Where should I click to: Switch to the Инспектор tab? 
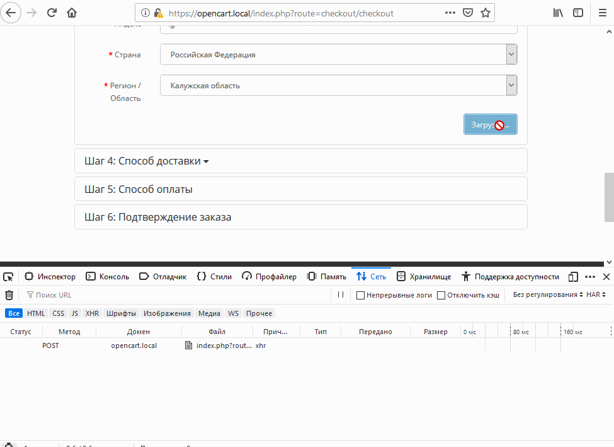coord(50,277)
